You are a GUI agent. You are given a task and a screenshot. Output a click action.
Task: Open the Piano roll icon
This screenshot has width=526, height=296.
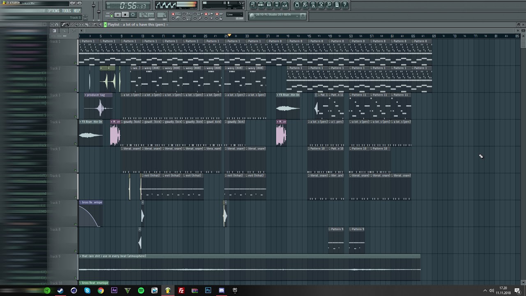pos(269,5)
